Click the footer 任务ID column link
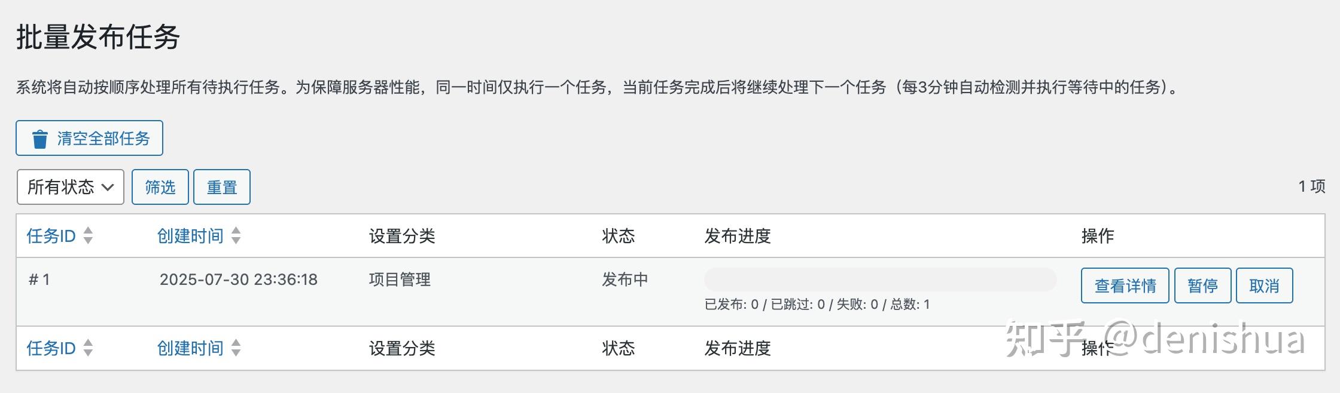 click(x=51, y=348)
